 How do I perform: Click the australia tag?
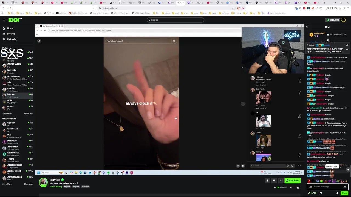(x=85, y=187)
